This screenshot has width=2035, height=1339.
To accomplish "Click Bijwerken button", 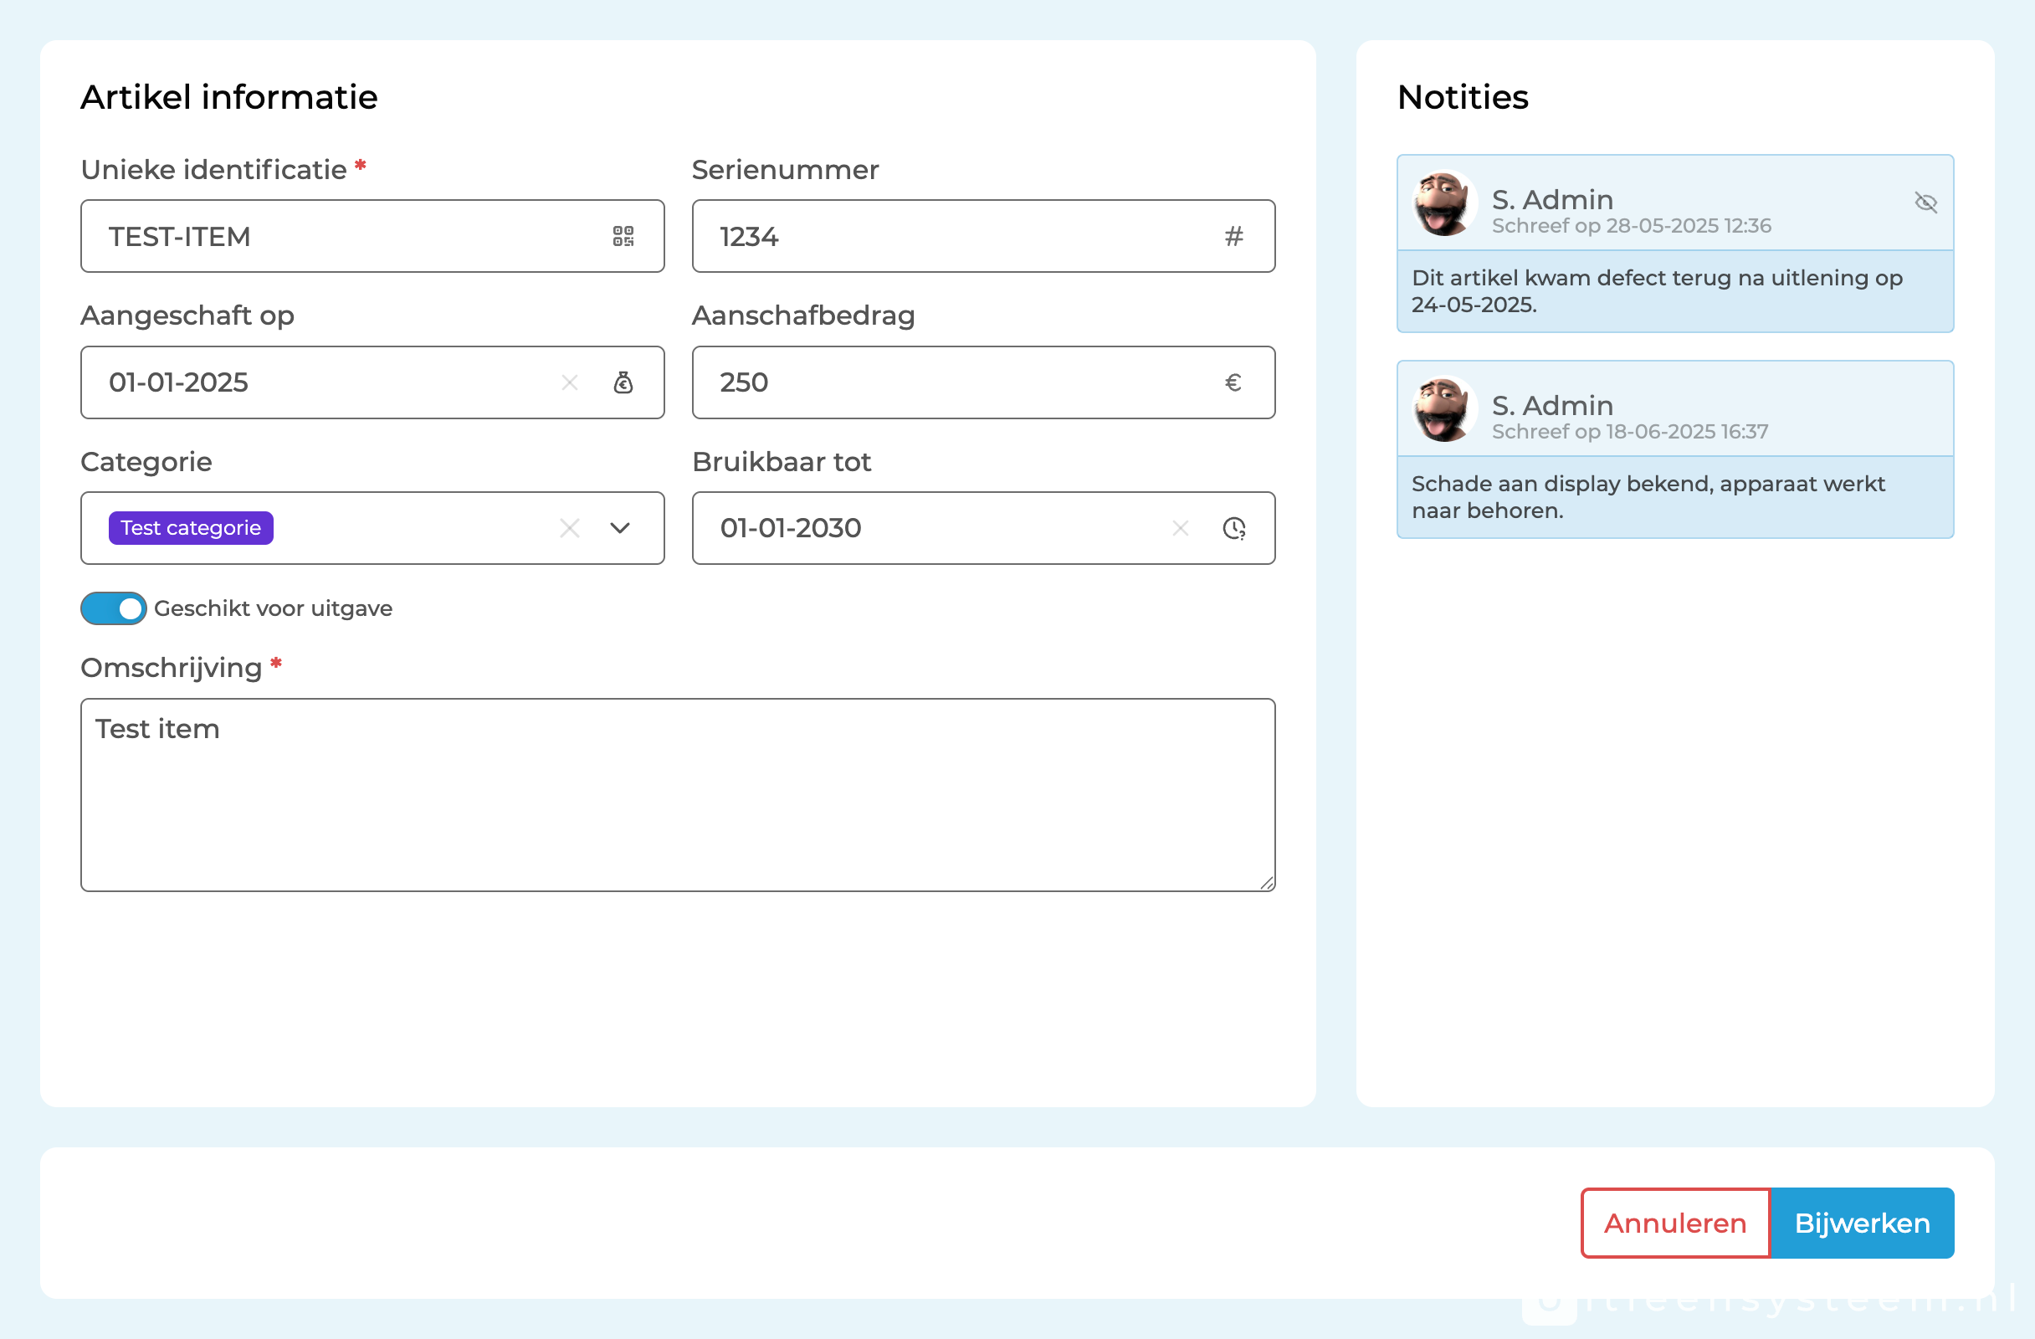I will [1863, 1223].
